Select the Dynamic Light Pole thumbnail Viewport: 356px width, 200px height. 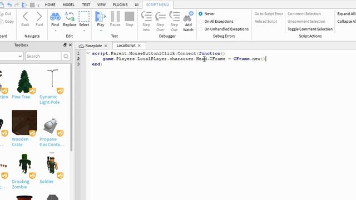click(x=52, y=82)
